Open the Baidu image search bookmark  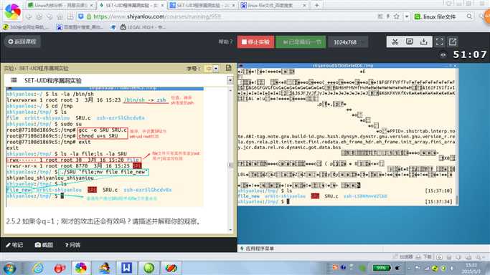pyautogui.click(x=80, y=27)
